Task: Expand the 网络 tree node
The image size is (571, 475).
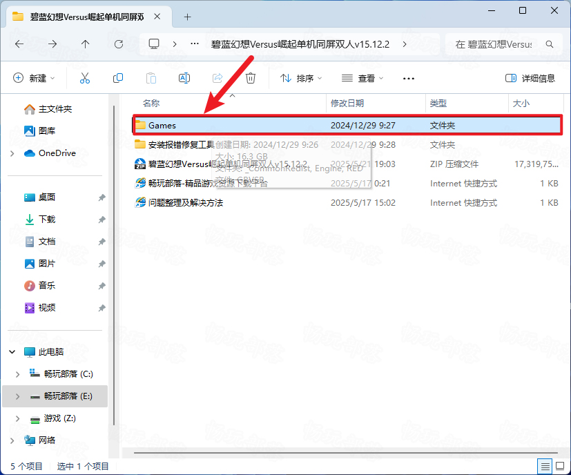Action: click(12, 440)
